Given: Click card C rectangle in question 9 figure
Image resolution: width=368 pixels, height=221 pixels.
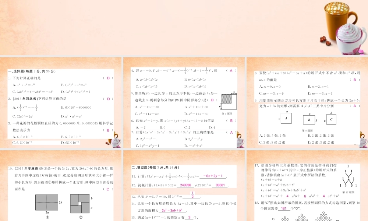Looking at the screenshot, I should (x=331, y=119).
